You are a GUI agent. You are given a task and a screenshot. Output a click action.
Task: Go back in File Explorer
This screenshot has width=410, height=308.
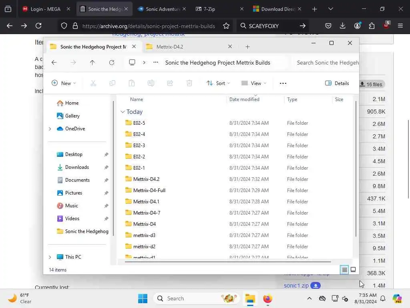pos(54,63)
